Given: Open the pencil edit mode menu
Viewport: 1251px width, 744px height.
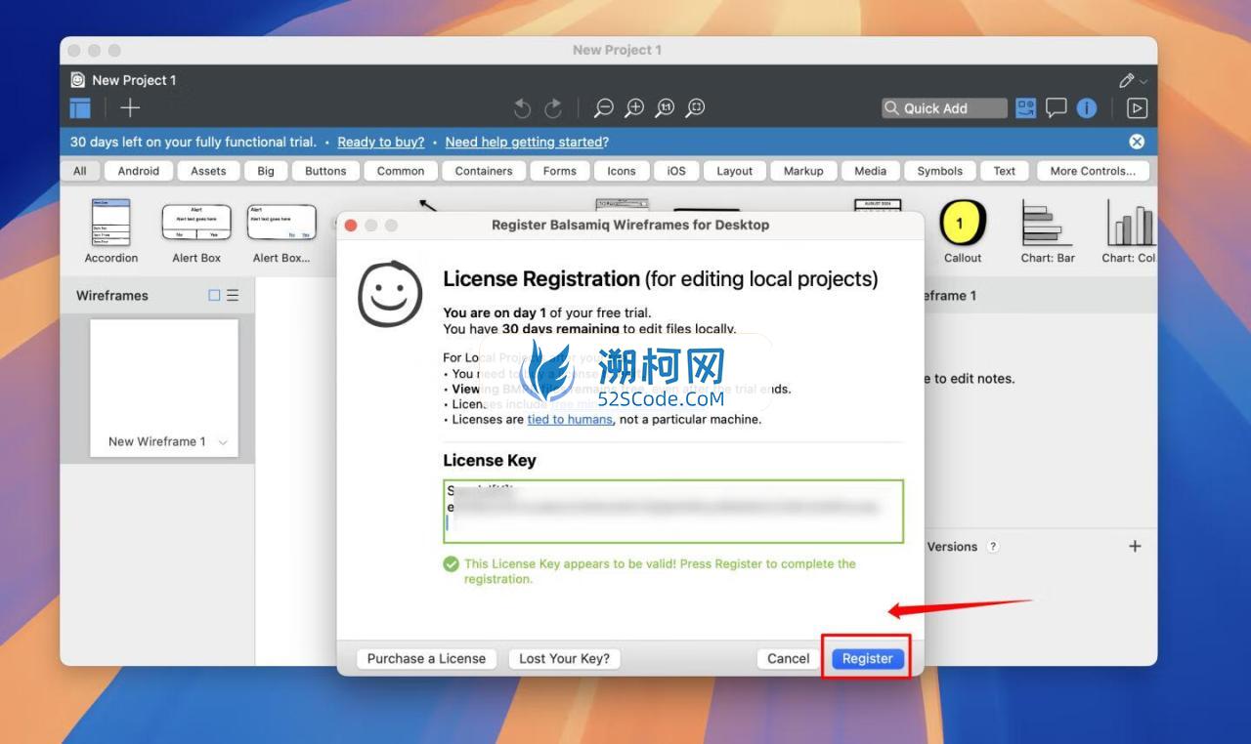Looking at the screenshot, I should [x=1133, y=80].
